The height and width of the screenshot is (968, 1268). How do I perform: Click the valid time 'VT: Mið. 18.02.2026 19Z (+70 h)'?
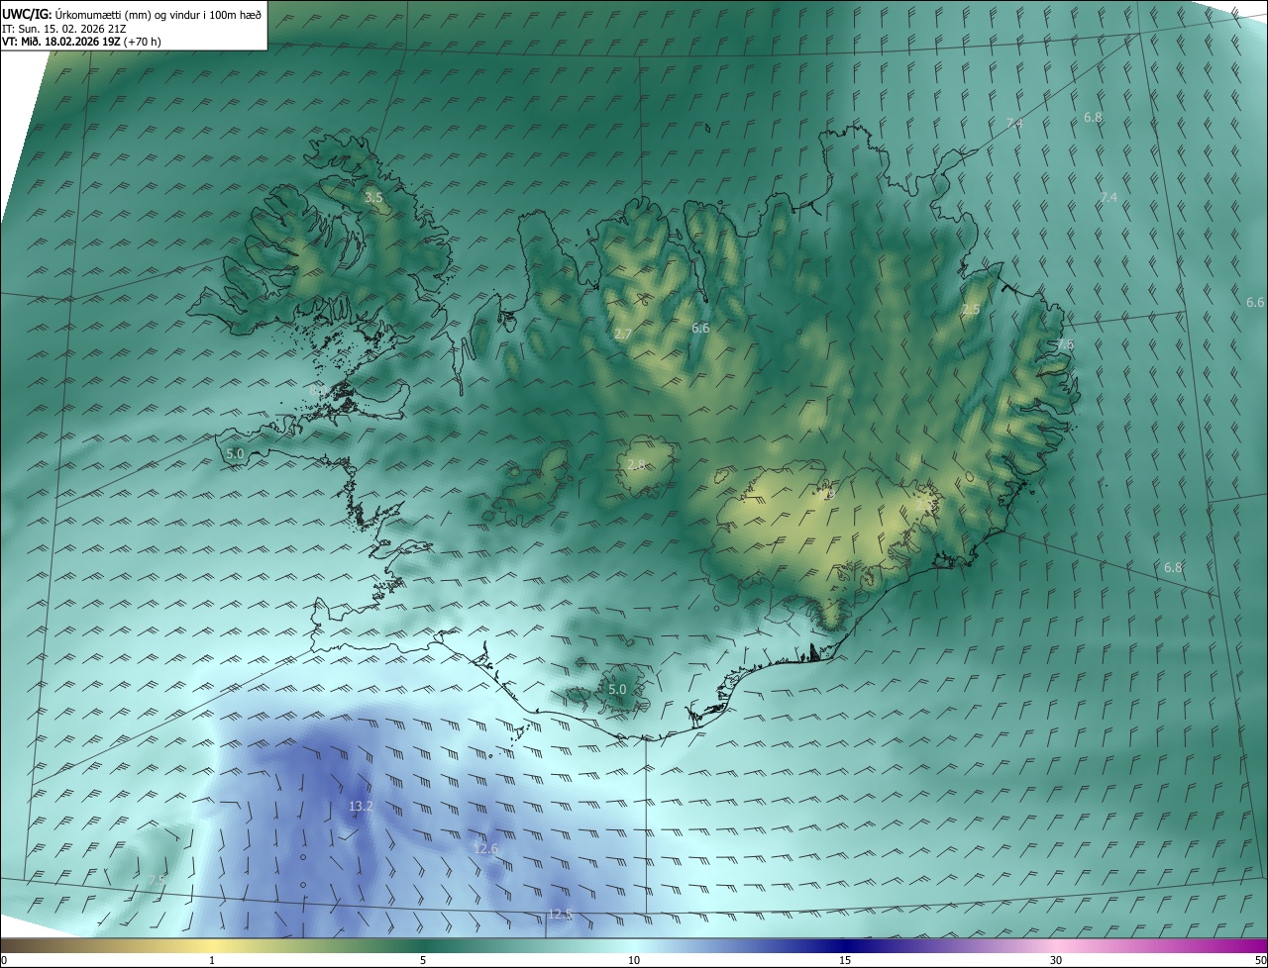81,42
